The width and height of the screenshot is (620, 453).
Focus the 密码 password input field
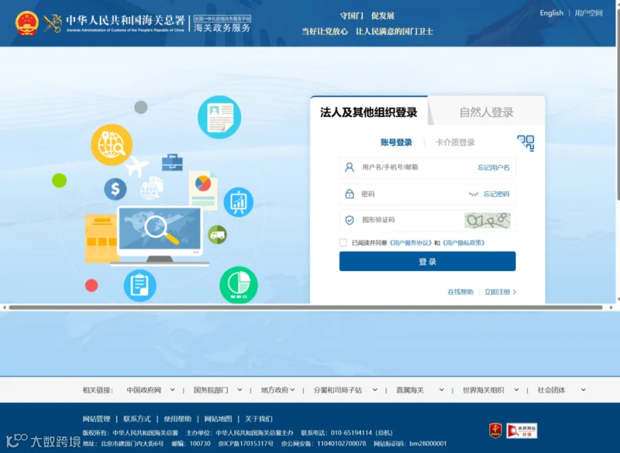click(427, 194)
